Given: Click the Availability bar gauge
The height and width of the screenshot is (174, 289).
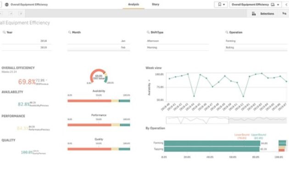Looking at the screenshot, I should pos(99,101).
